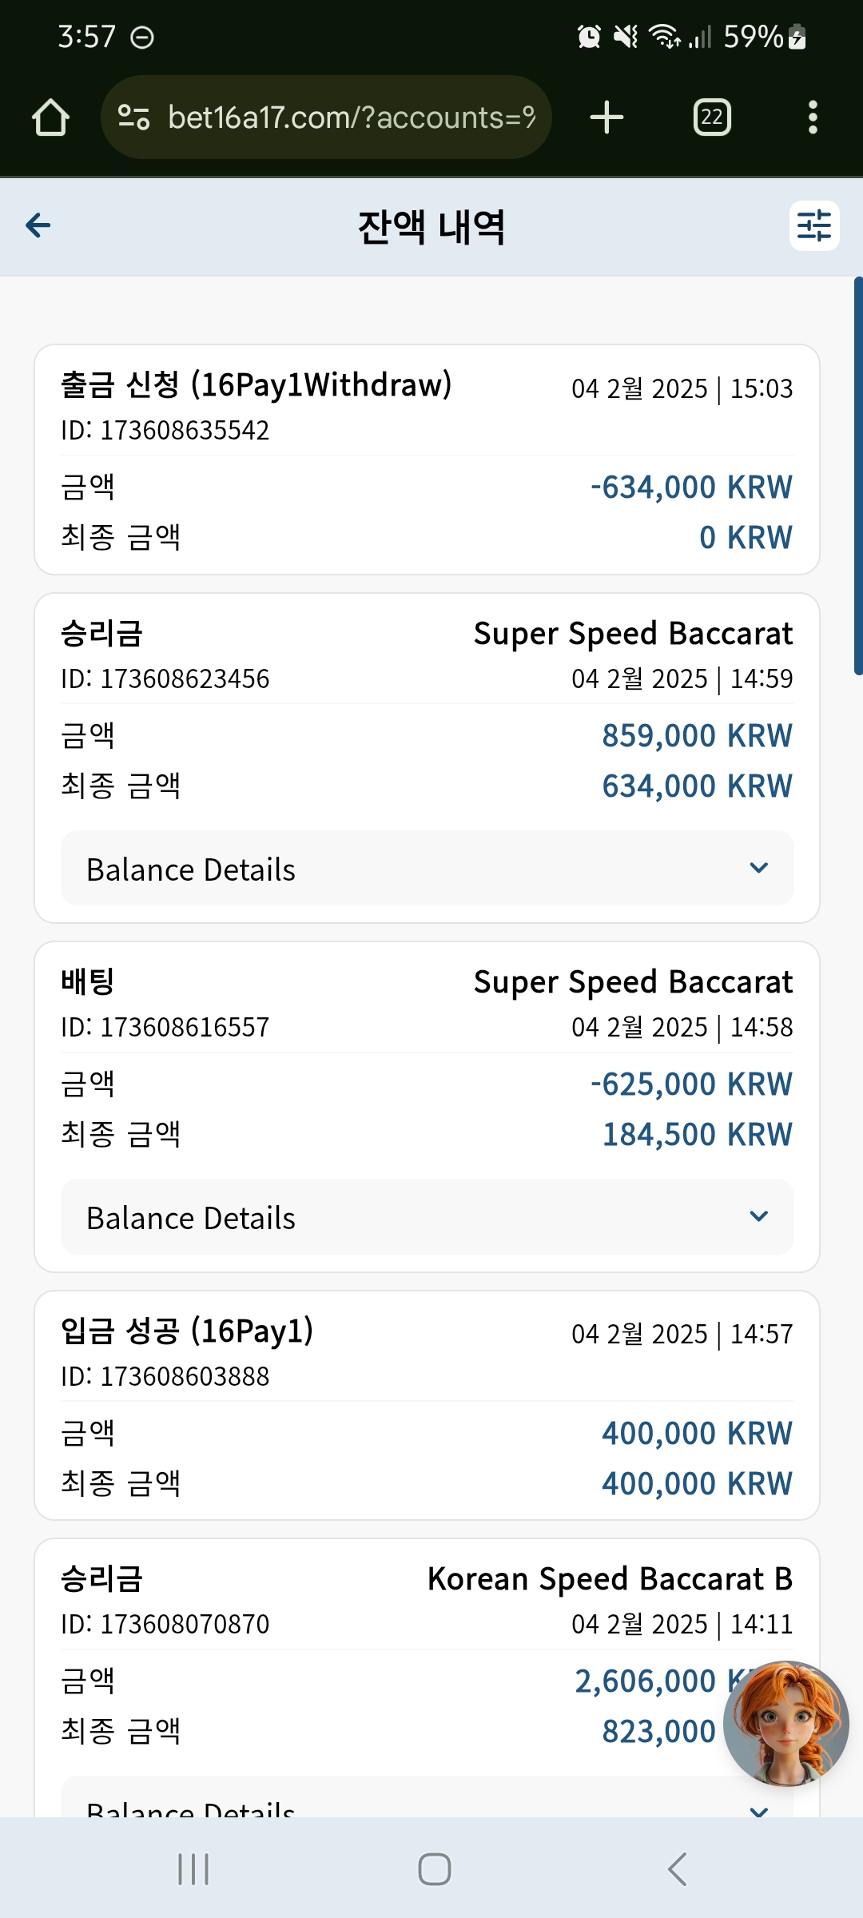Select the 입금 성공 (16Pay1) deposit entry
This screenshot has height=1918, width=863.
428,1406
